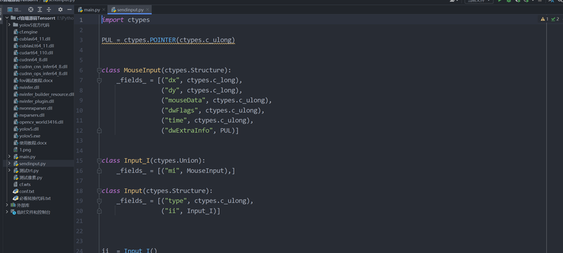563x253 pixels.
Task: Click the green Debug bug icon
Action: tap(509, 1)
